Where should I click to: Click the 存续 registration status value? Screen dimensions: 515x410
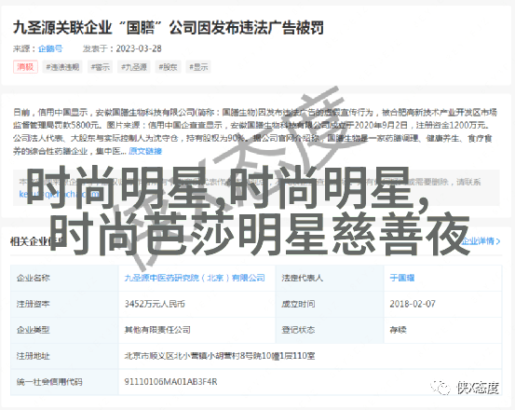pyautogui.click(x=398, y=330)
